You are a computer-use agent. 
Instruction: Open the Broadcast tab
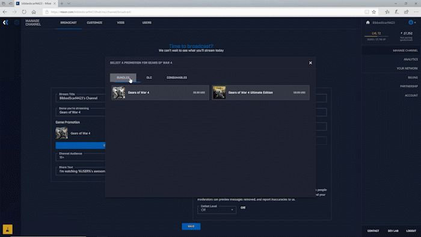69,23
